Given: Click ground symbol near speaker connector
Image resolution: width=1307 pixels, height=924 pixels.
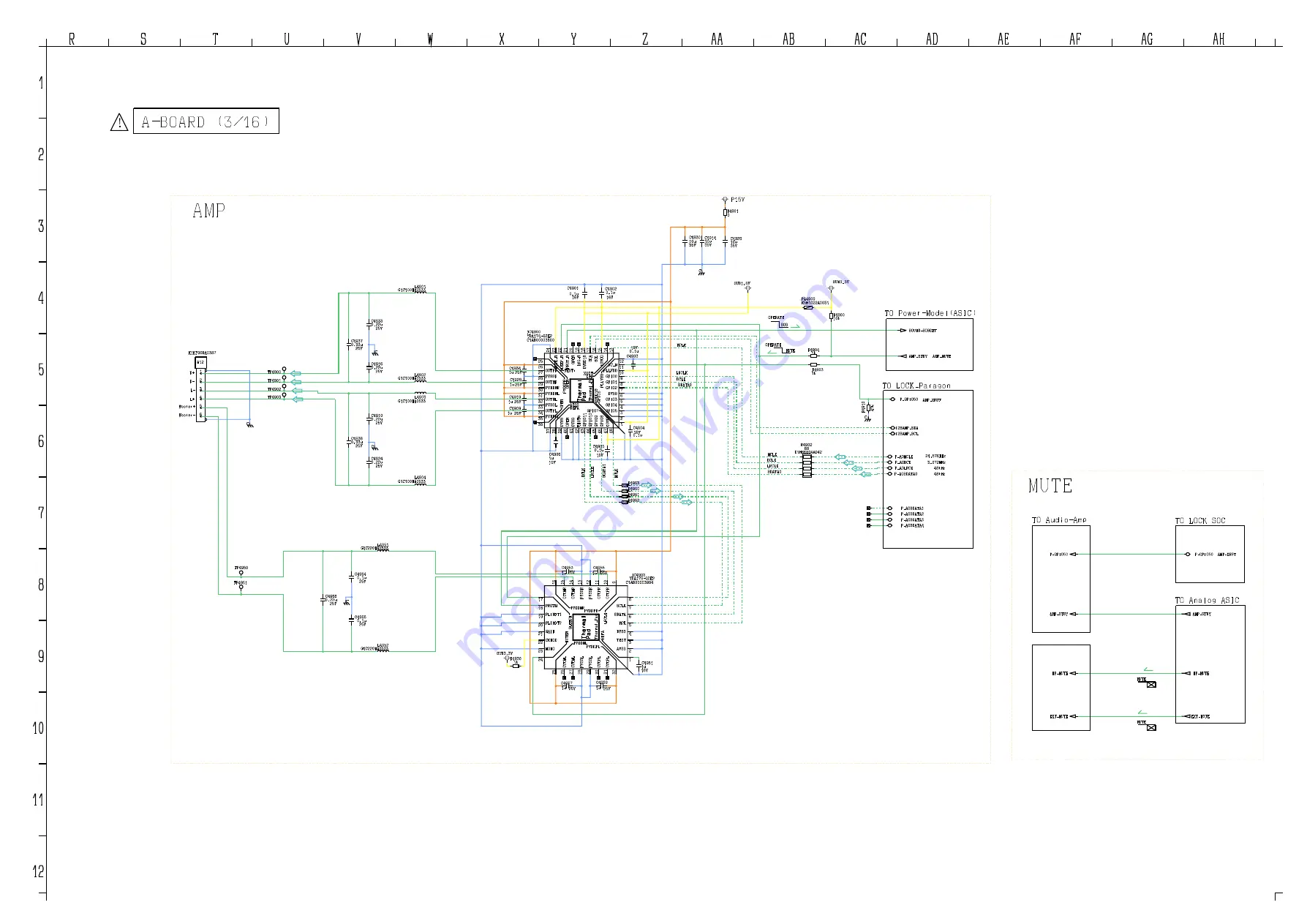Looking at the screenshot, I should pos(250,424).
